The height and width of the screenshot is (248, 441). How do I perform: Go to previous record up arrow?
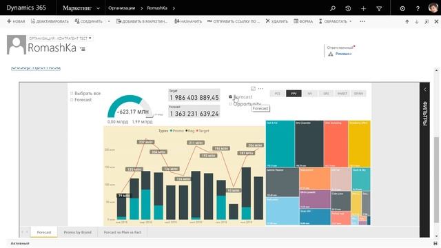point(407,21)
